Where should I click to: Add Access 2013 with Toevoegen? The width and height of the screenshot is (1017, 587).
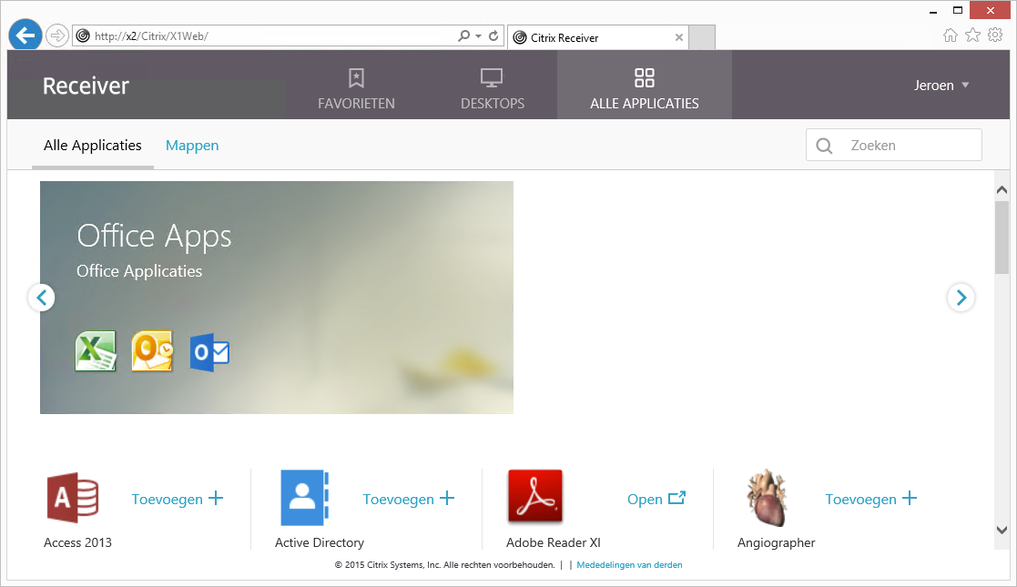pos(177,499)
